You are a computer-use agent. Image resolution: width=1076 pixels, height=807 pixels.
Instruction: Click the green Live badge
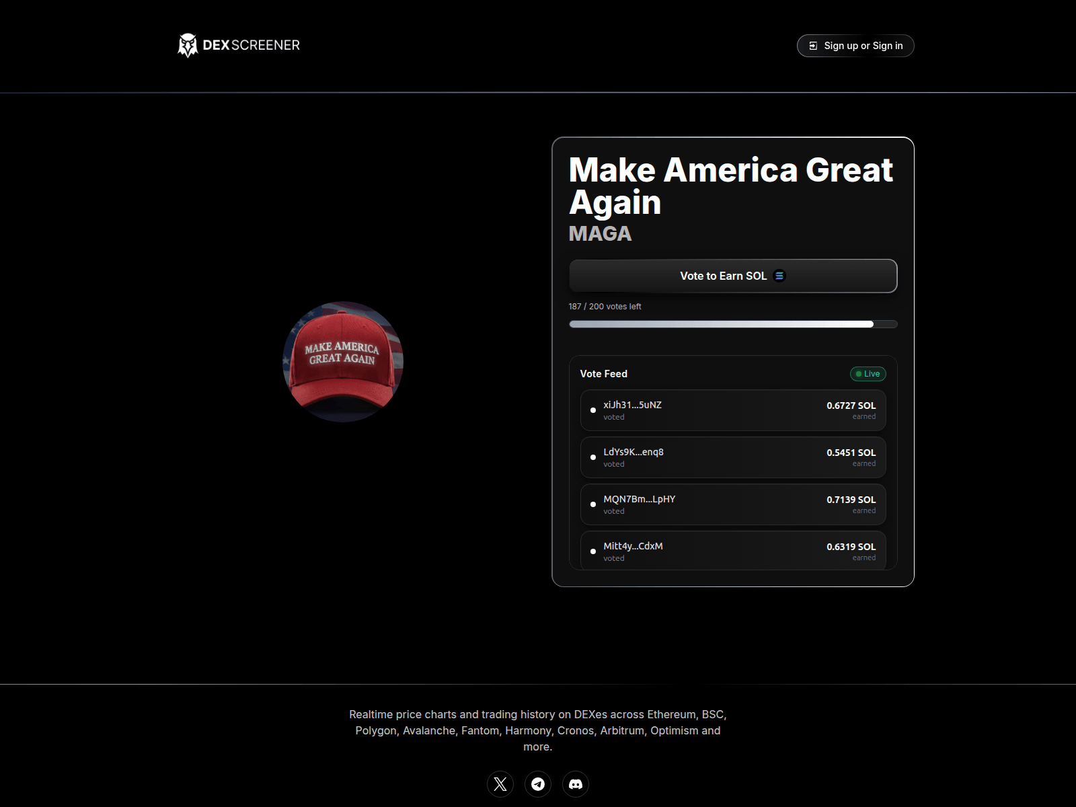[x=868, y=374]
